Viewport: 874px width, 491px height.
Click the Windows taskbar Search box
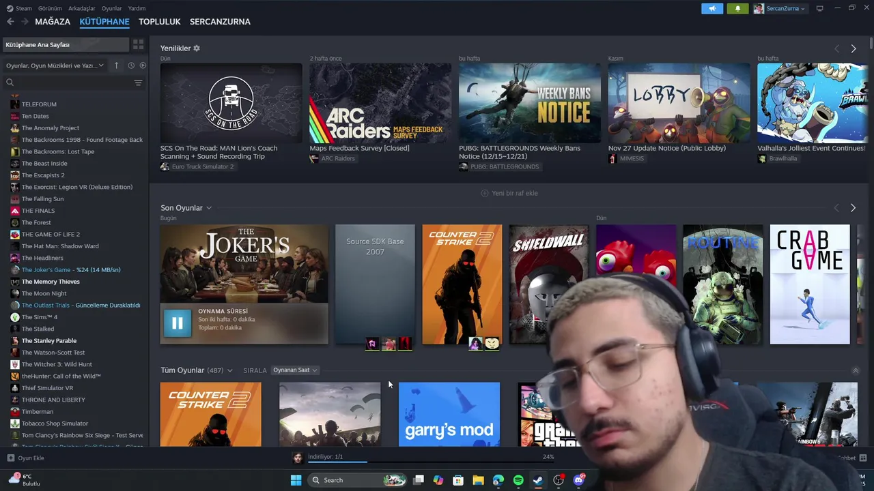[x=357, y=480]
